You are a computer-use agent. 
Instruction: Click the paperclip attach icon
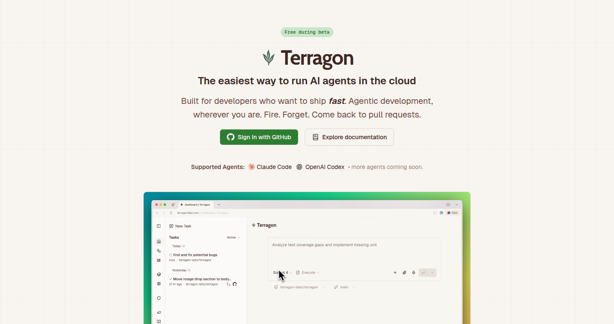(404, 272)
